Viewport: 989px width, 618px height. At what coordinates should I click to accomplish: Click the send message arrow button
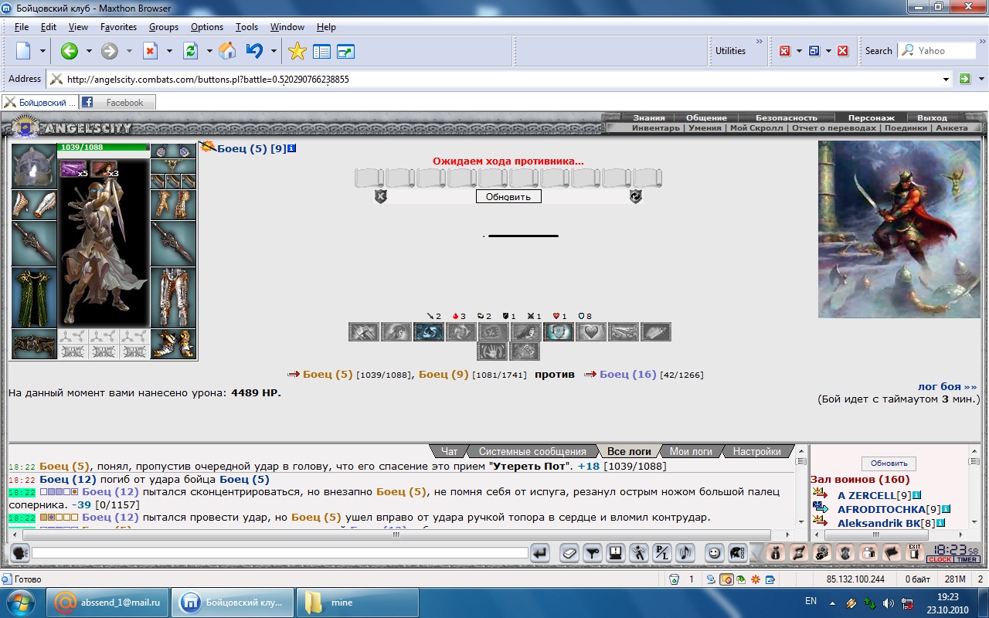point(540,552)
